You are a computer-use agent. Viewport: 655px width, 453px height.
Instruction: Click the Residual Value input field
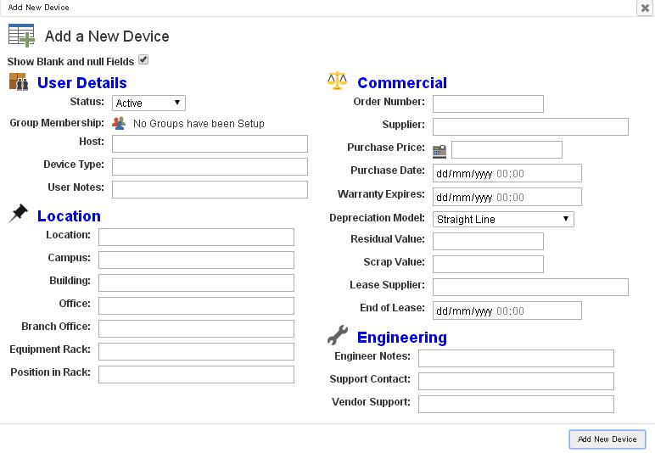coord(488,241)
